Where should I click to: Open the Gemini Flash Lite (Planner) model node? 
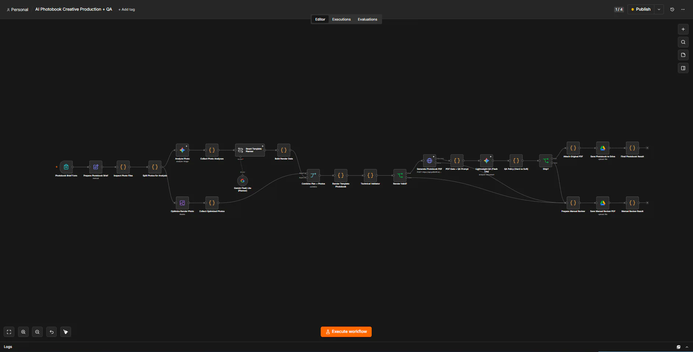(243, 181)
